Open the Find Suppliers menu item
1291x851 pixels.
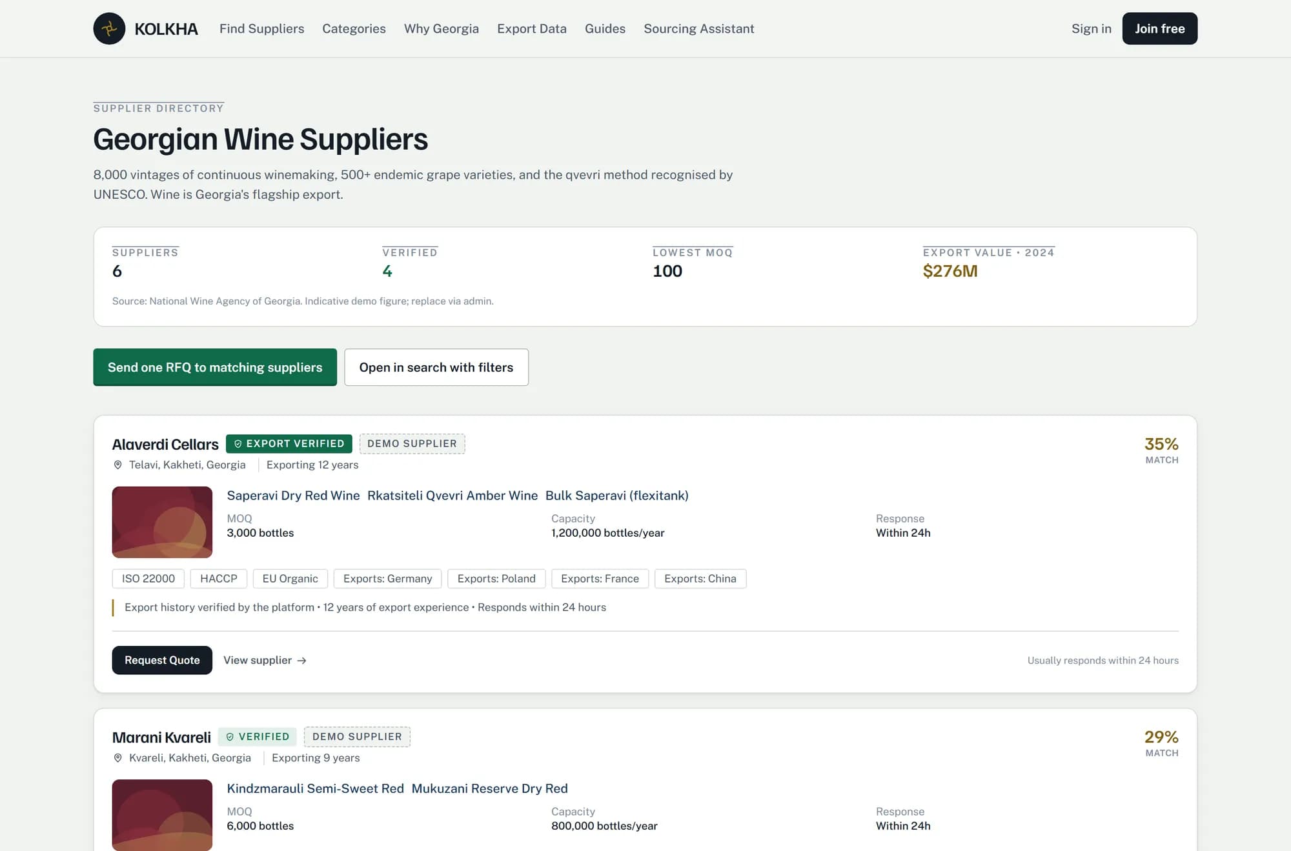pyautogui.click(x=261, y=28)
